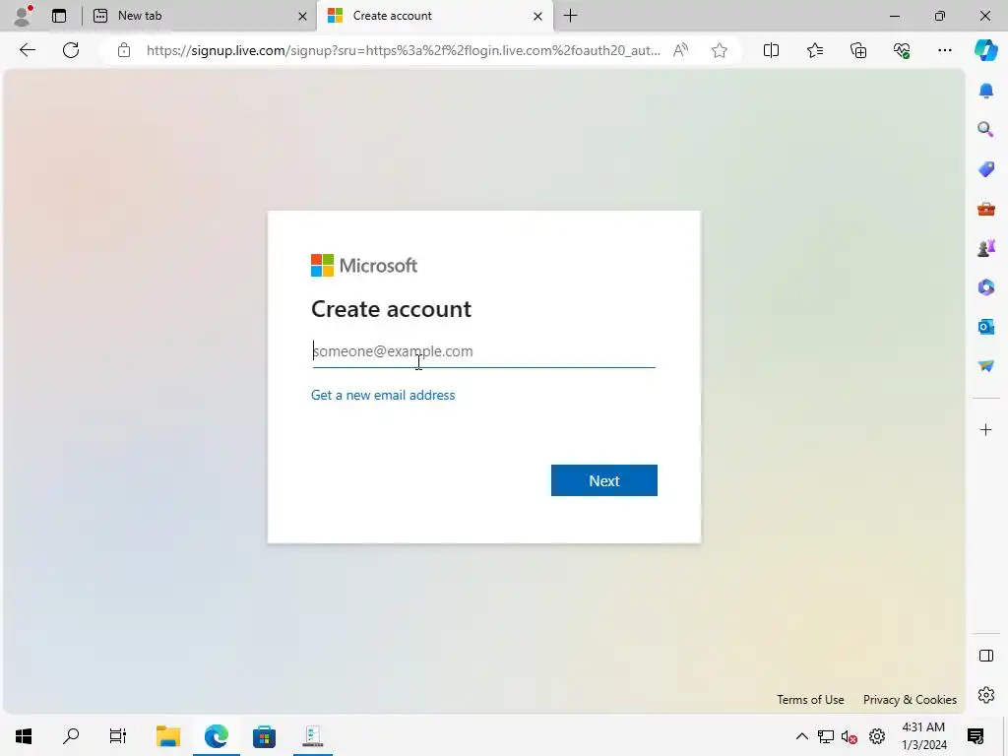Close the New tab tab
Viewport: 1008px width, 756px height.
tap(303, 16)
